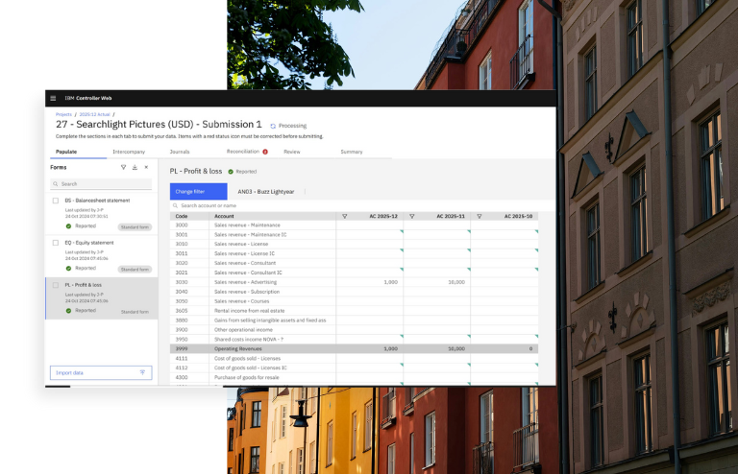Check the EQ - Equity statement checkbox

(x=56, y=243)
